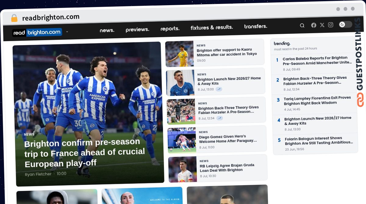Click trending icon beside 8 Jul, 13:00
The image size is (366, 204).
pos(219,89)
